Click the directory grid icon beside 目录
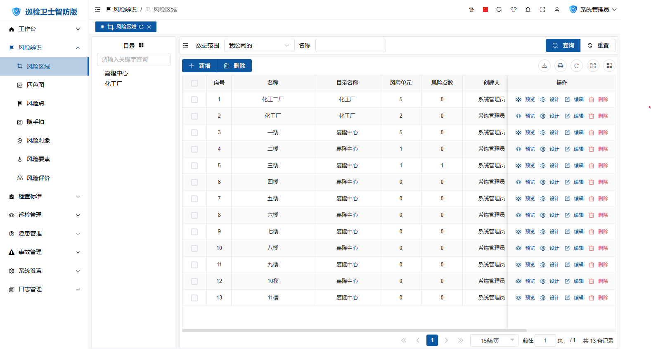651x349 pixels. (141, 45)
